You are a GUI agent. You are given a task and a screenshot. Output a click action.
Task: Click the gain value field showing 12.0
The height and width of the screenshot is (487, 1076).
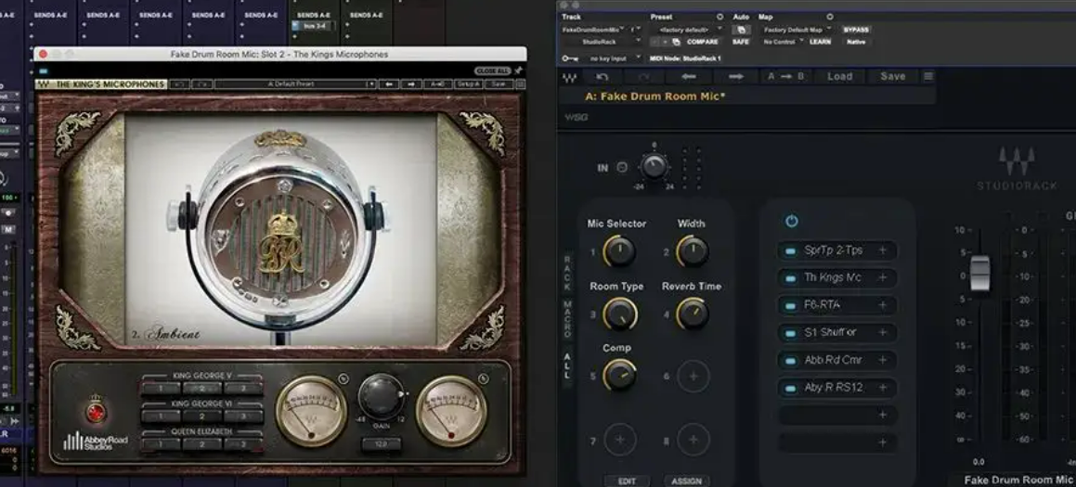point(382,444)
